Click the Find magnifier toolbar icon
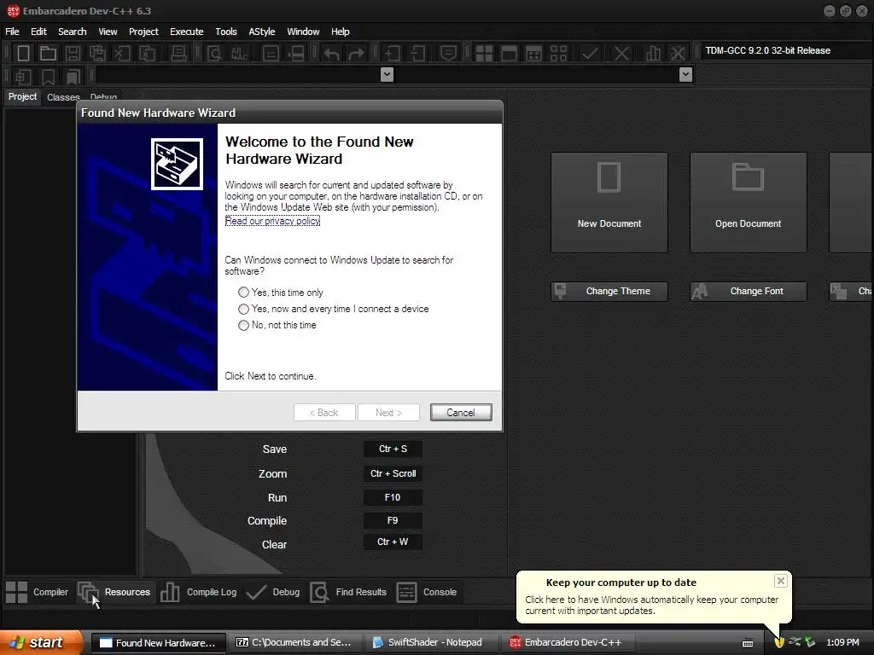The height and width of the screenshot is (655, 874). point(214,54)
